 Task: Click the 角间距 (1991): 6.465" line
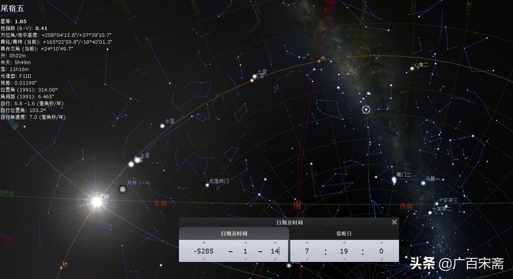27,96
